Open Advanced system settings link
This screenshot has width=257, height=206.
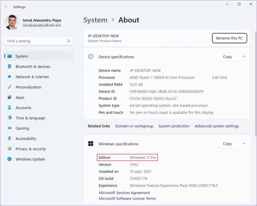click(x=217, y=126)
